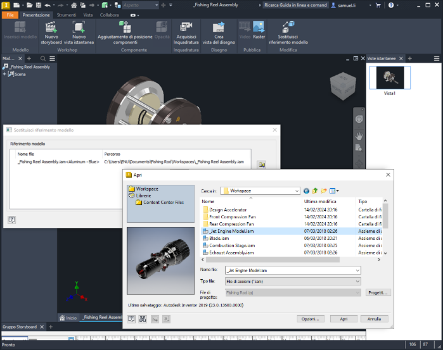This screenshot has width=443, height=350.
Task: Click the up-one-level folder icon in Apri dialog
Action: [315, 191]
